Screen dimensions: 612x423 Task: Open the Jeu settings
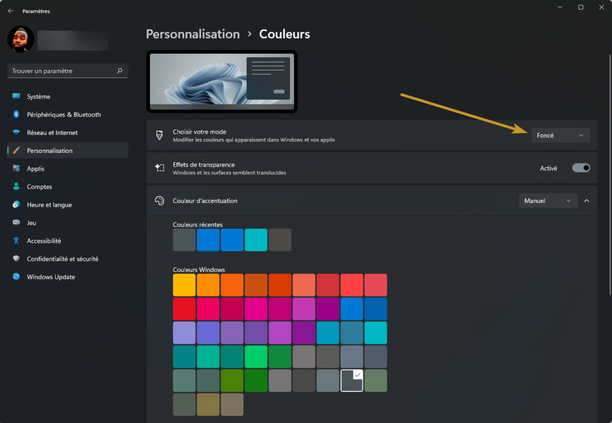pos(68,223)
